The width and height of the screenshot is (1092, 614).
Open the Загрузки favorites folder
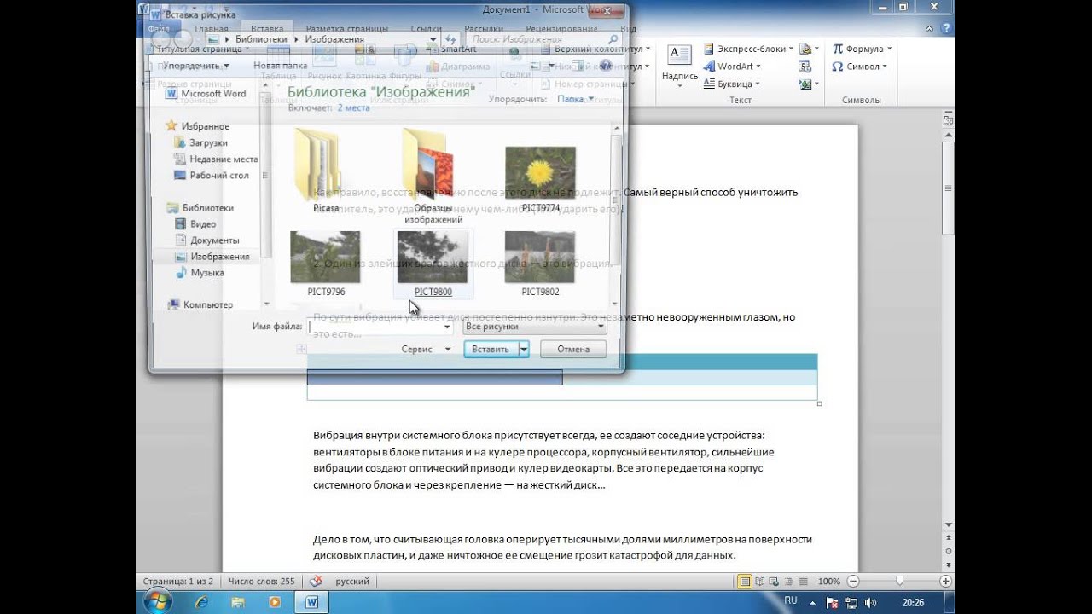tap(201, 142)
